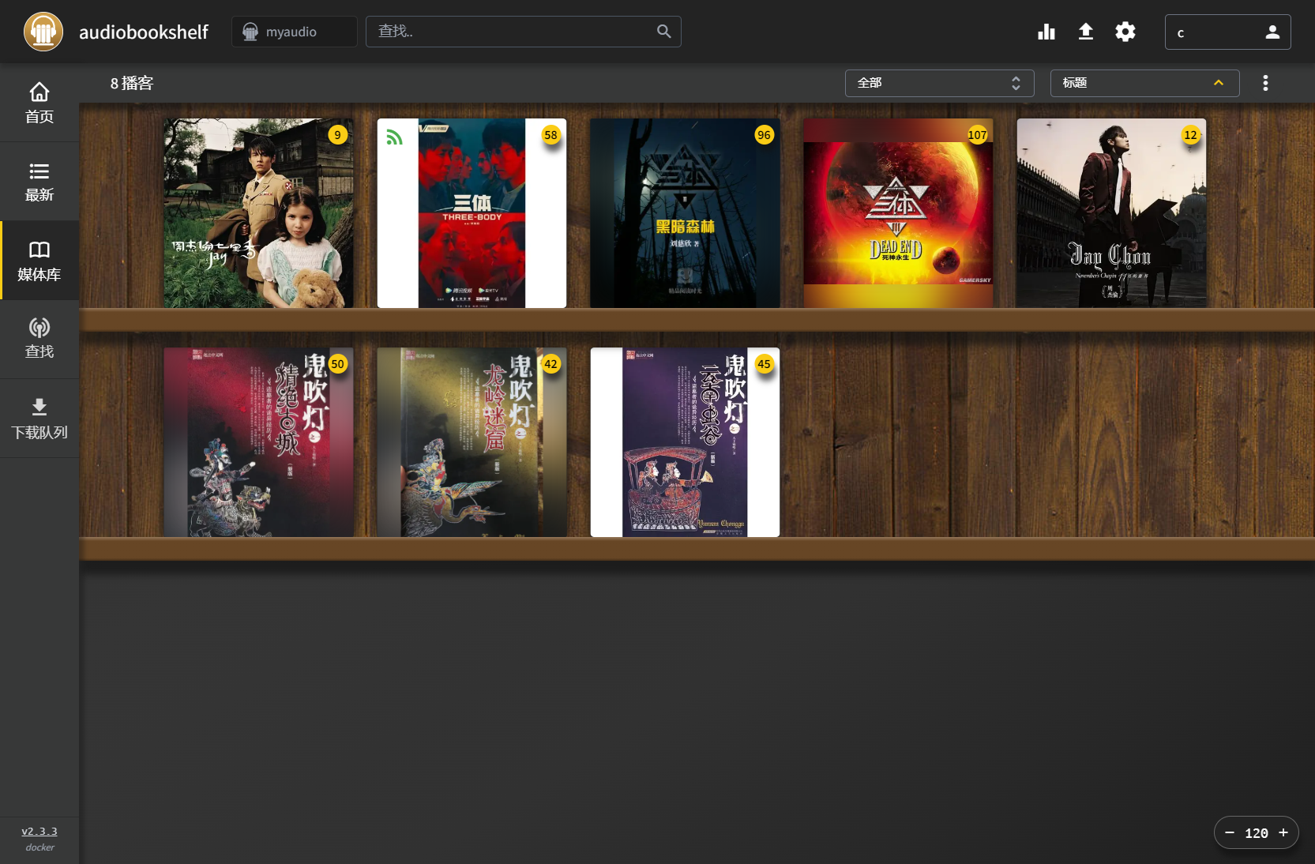This screenshot has width=1315, height=864.
Task: Open 下载队列 download queue in sidebar
Action: click(x=39, y=419)
